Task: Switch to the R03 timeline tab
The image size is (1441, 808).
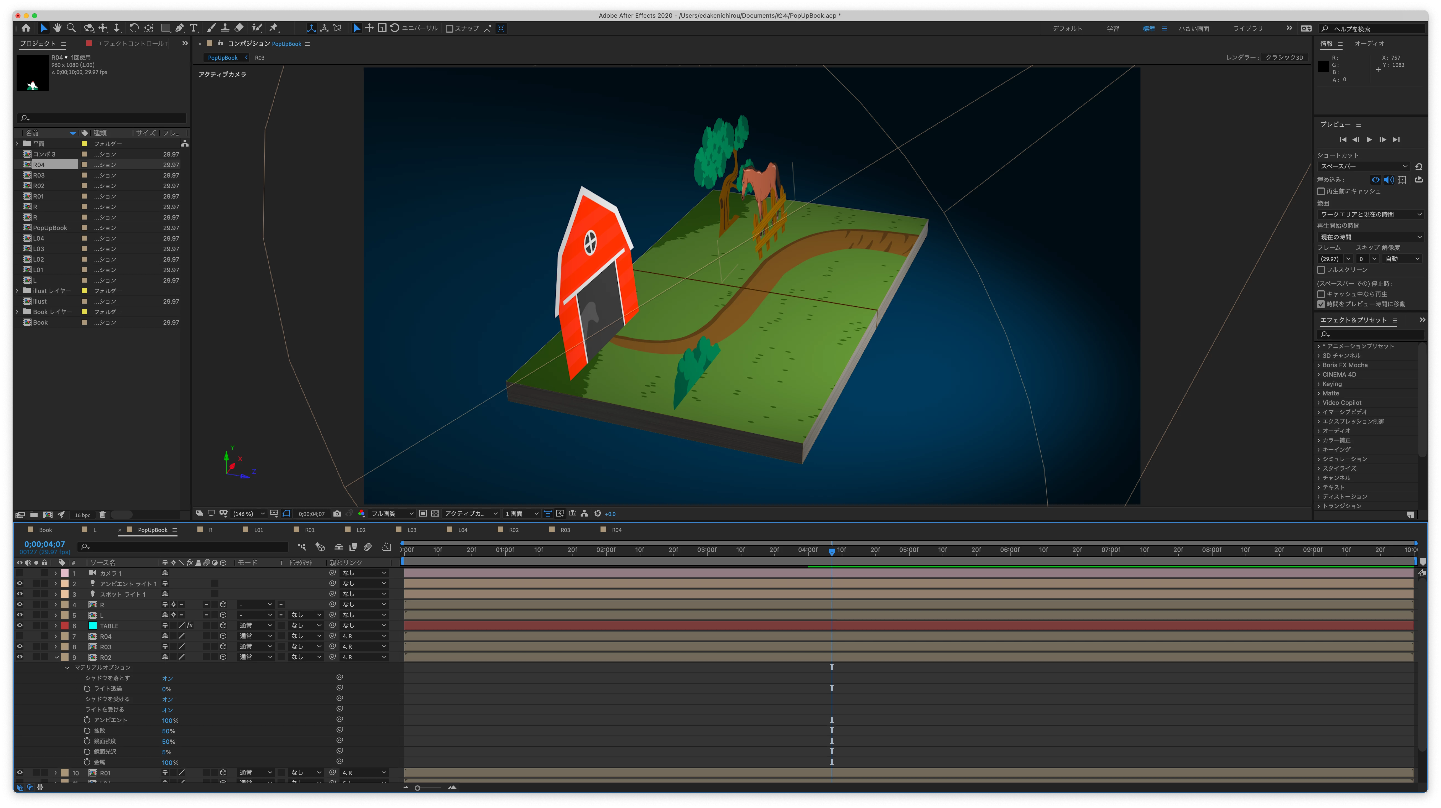Action: pyautogui.click(x=565, y=530)
